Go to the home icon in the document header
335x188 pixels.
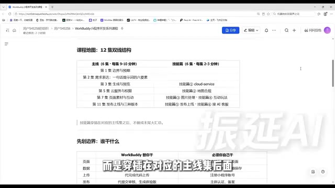tap(14, 30)
